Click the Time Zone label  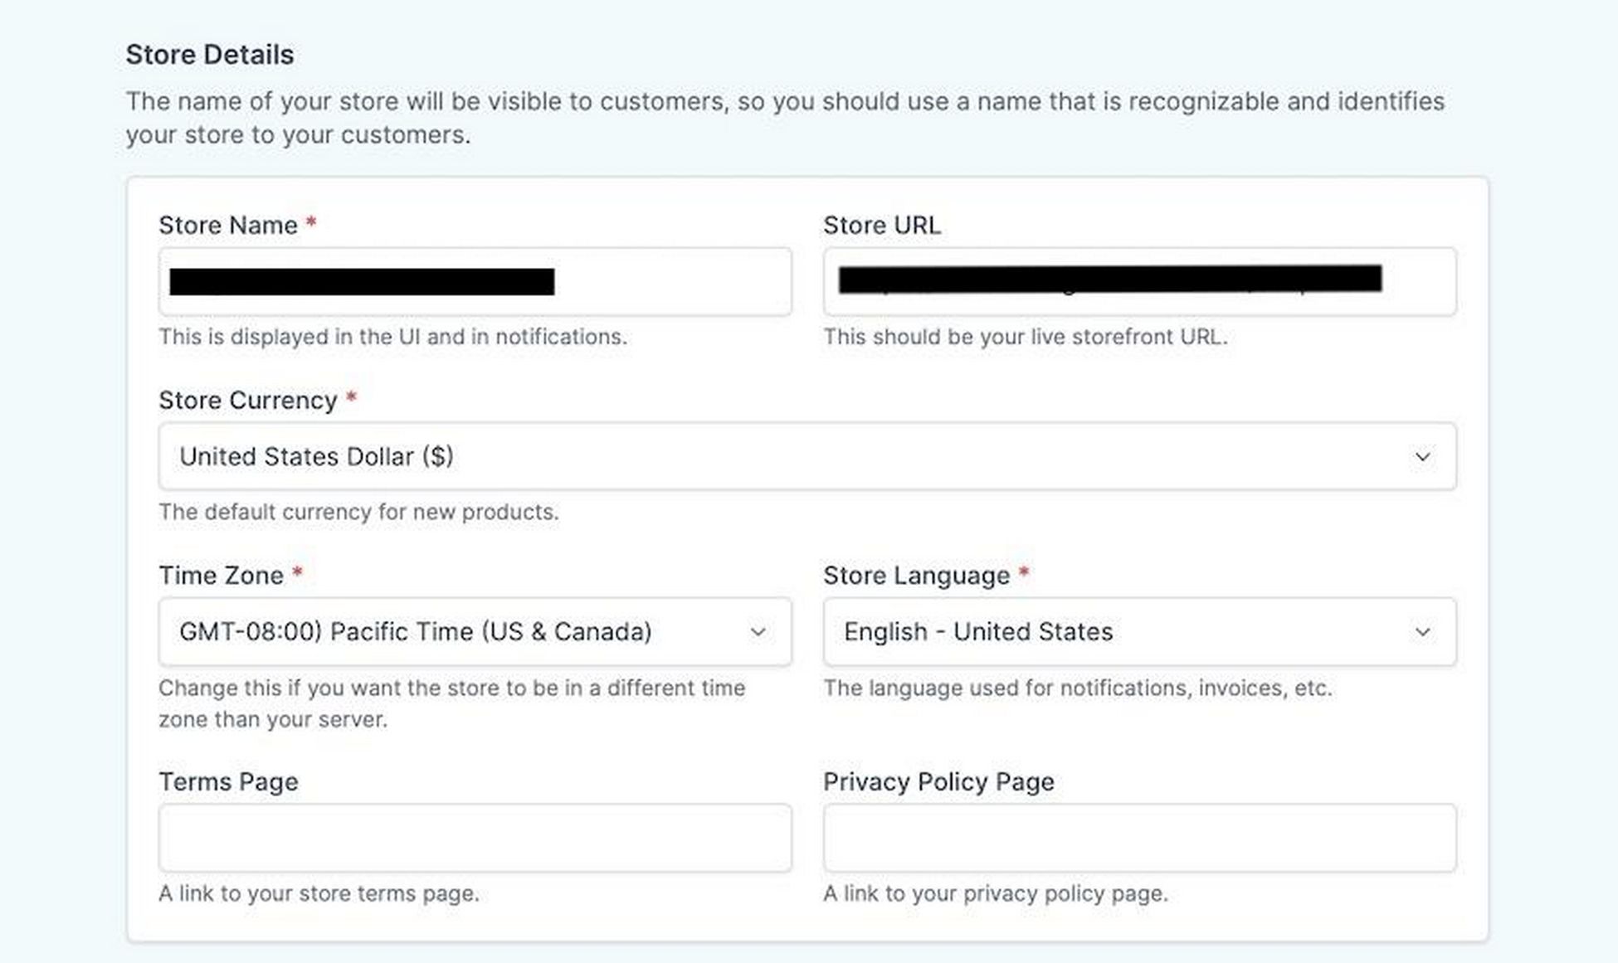[222, 576]
